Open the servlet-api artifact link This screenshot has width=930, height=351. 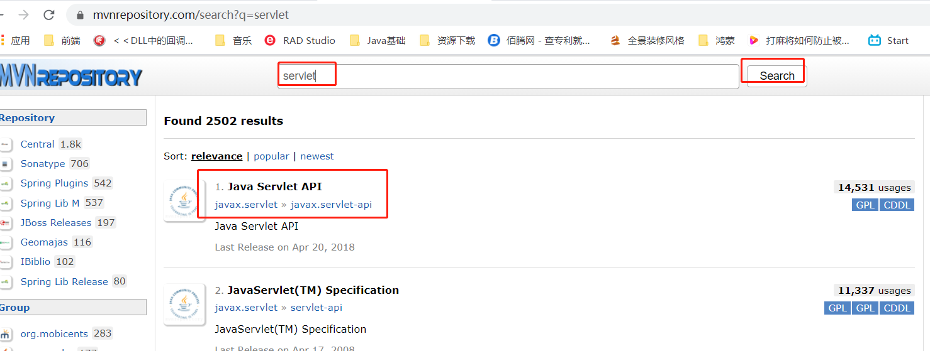coord(317,308)
